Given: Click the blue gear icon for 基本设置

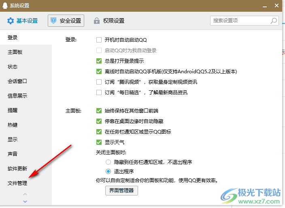Looking at the screenshot, I should coord(11,21).
